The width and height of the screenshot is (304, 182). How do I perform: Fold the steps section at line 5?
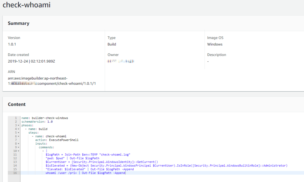point(19,133)
